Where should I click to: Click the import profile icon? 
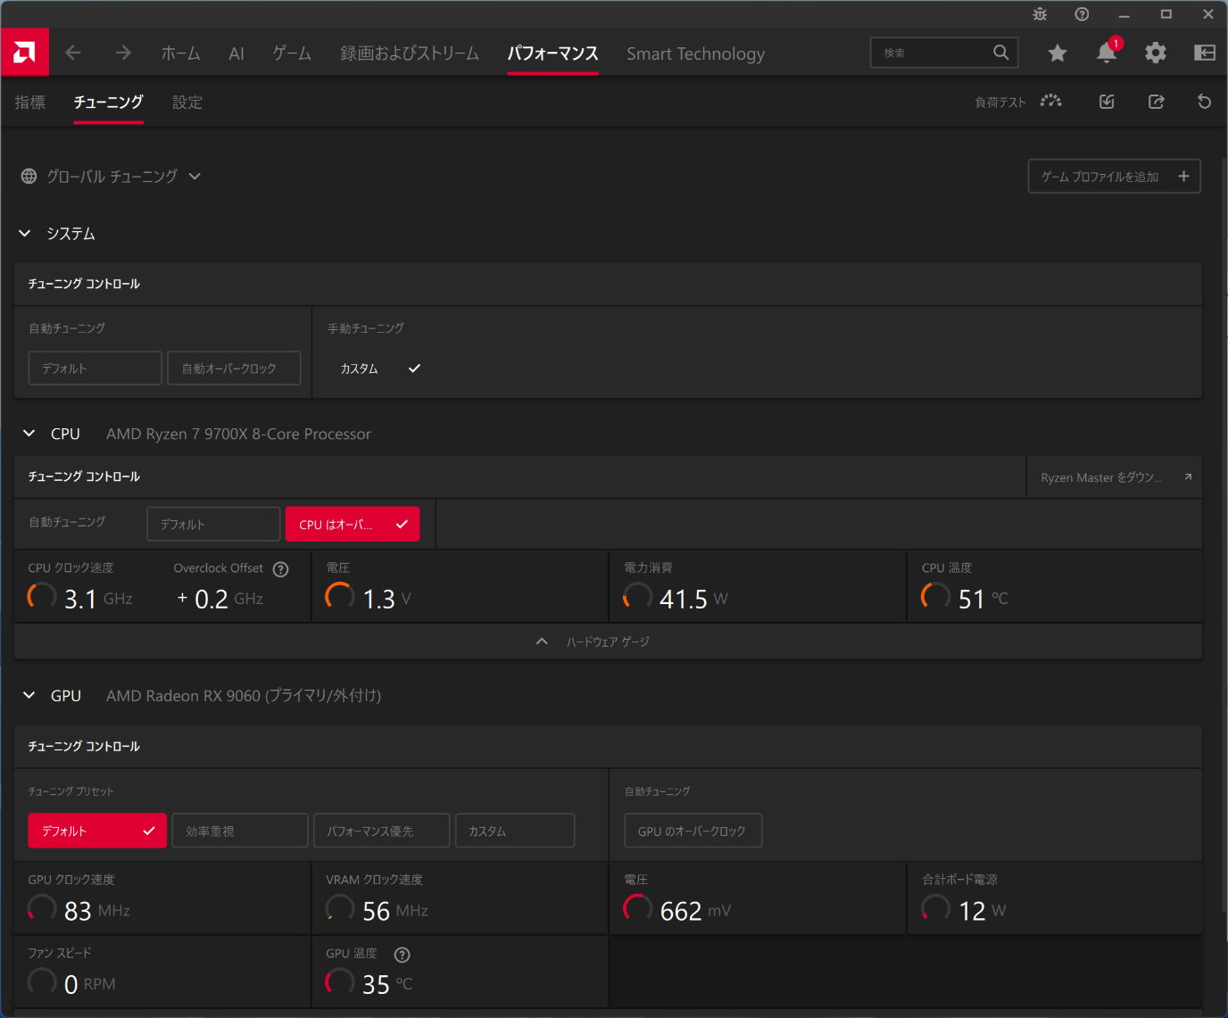click(1107, 102)
